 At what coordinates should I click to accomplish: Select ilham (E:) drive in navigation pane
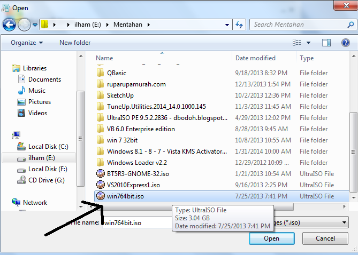coord(39,158)
